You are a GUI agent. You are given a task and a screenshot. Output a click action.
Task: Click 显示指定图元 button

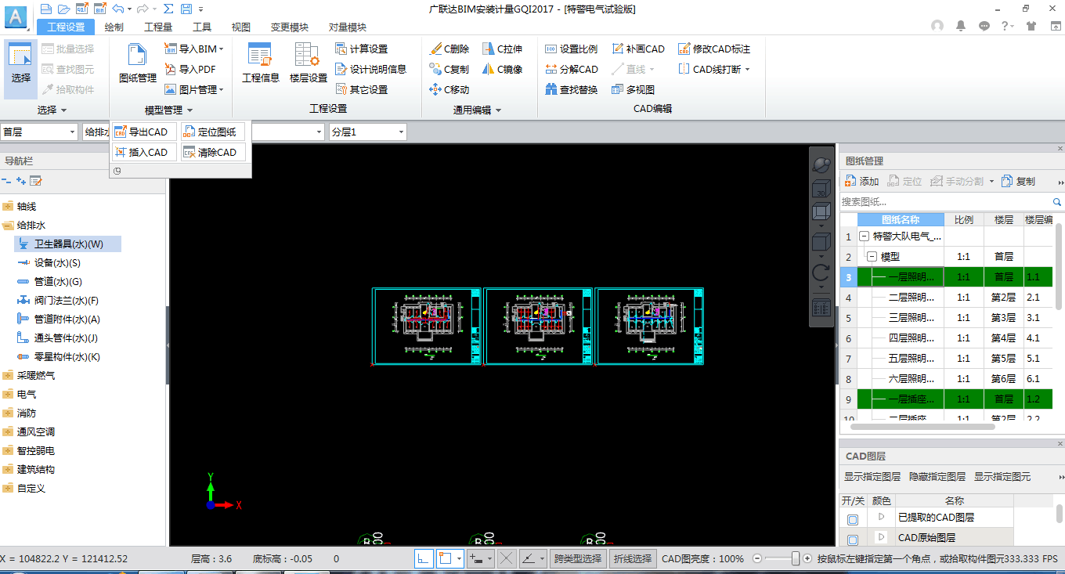1002,476
